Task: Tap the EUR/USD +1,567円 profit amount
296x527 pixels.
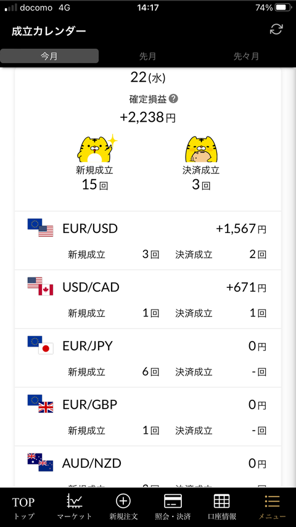Action: tap(241, 229)
